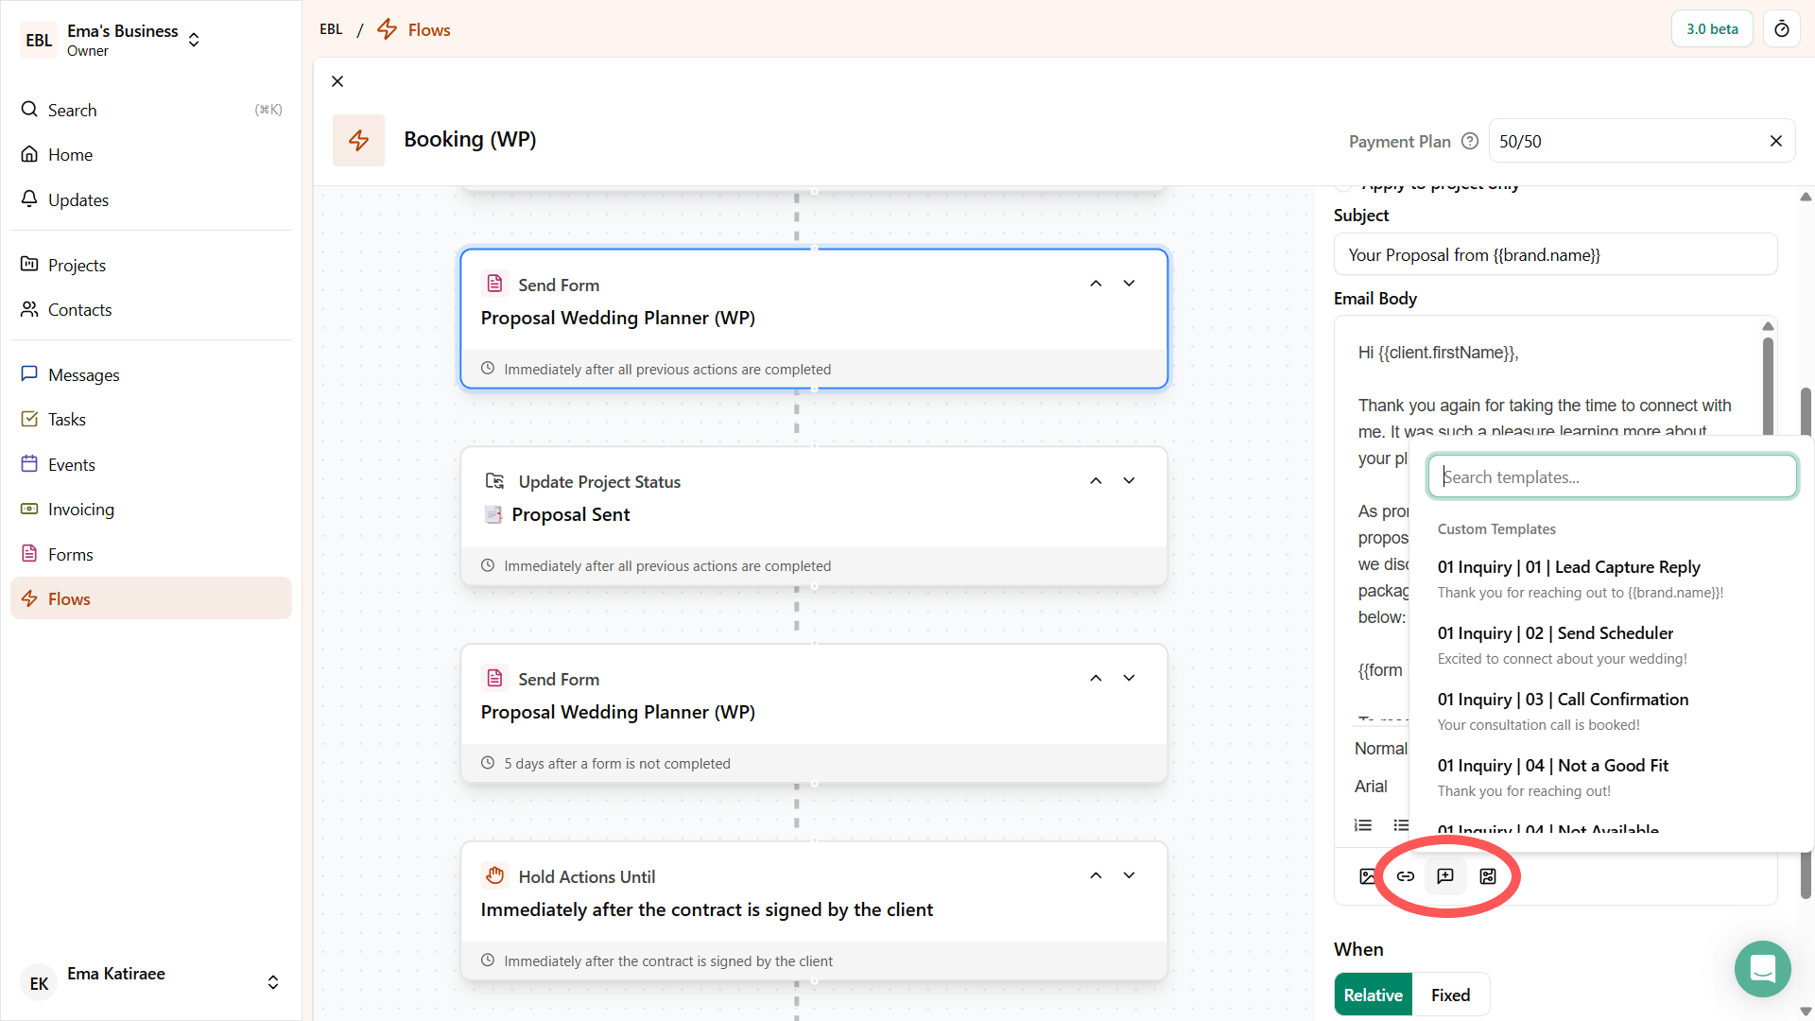
Task: Open the Arial font dropdown
Action: point(1371,786)
